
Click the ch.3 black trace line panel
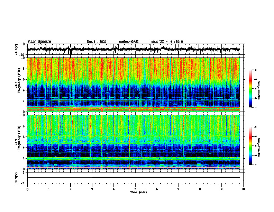(135, 178)
